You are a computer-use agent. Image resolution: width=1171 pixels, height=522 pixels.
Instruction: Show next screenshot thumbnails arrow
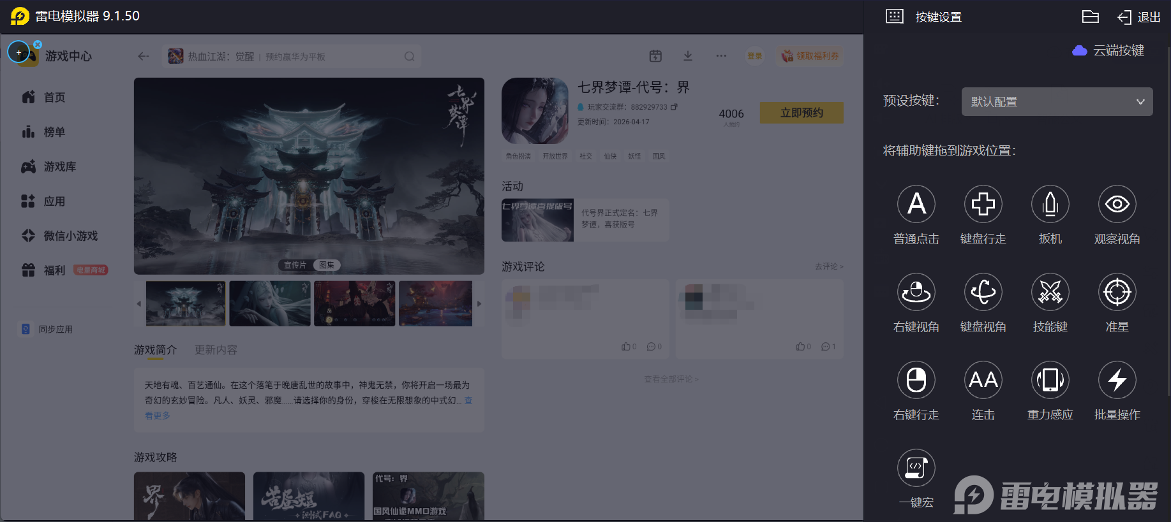(479, 303)
